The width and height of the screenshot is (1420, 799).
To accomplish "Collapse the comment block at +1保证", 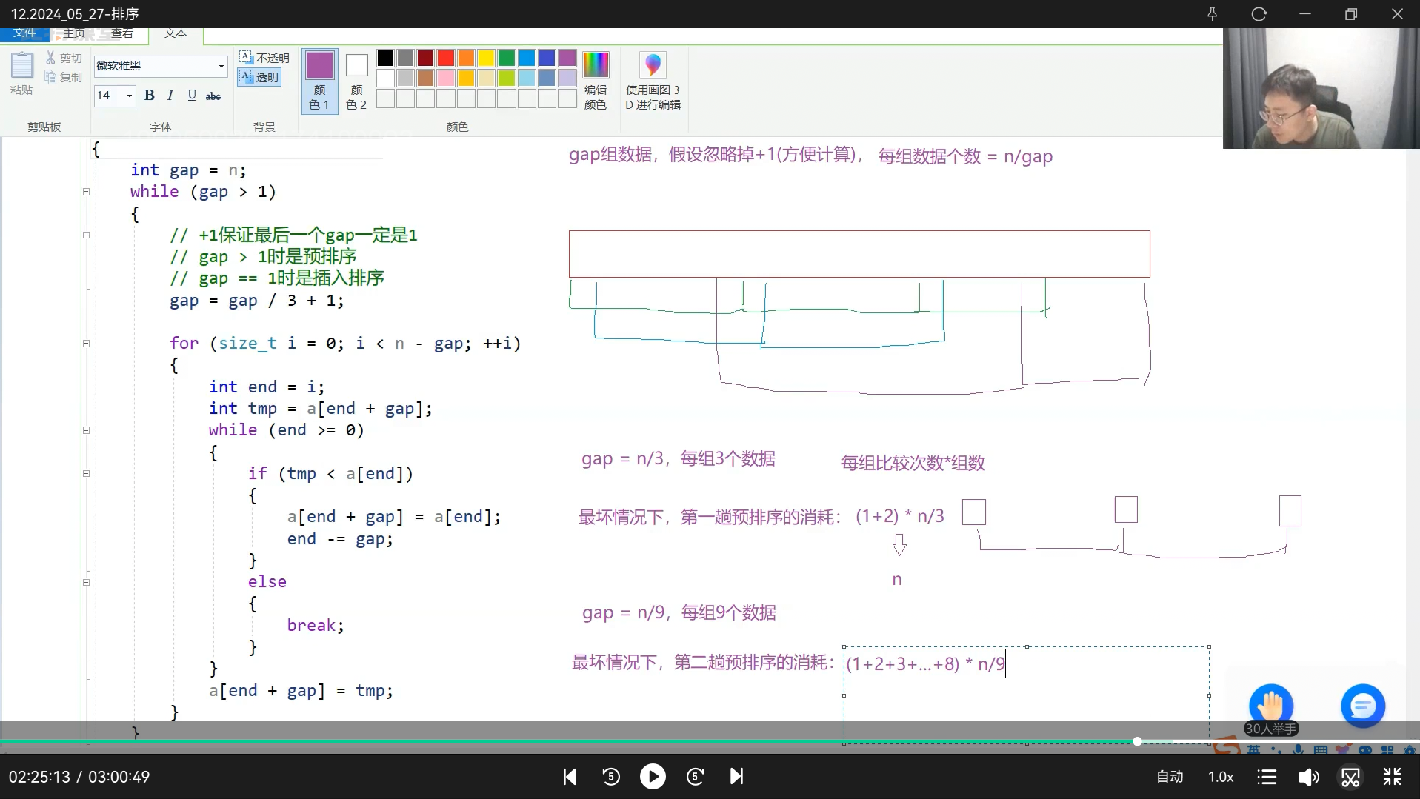I will pos(86,235).
